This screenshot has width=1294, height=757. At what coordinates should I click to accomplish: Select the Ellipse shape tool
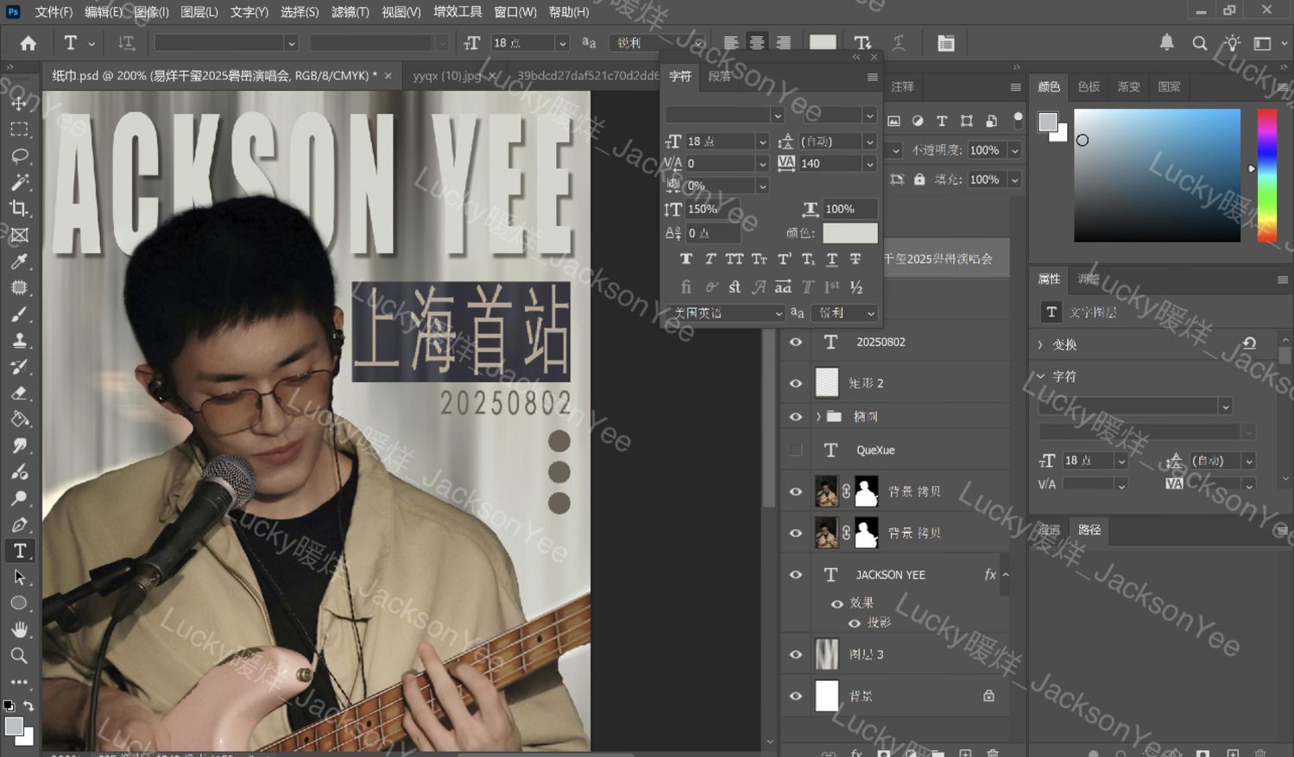coord(19,603)
